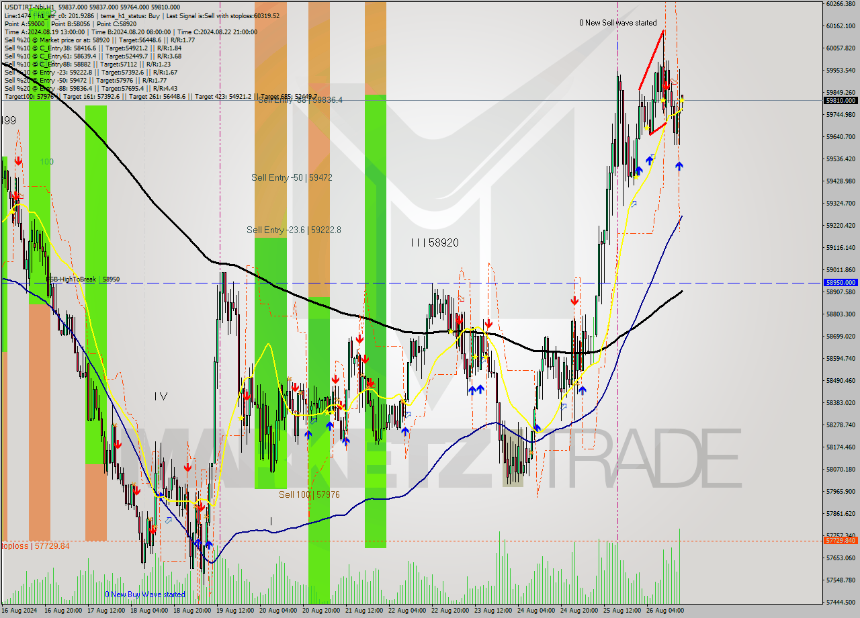Viewport: 860px width, 618px height.
Task: Click the '16 Aug 2024' date label
Action: [x=20, y=611]
